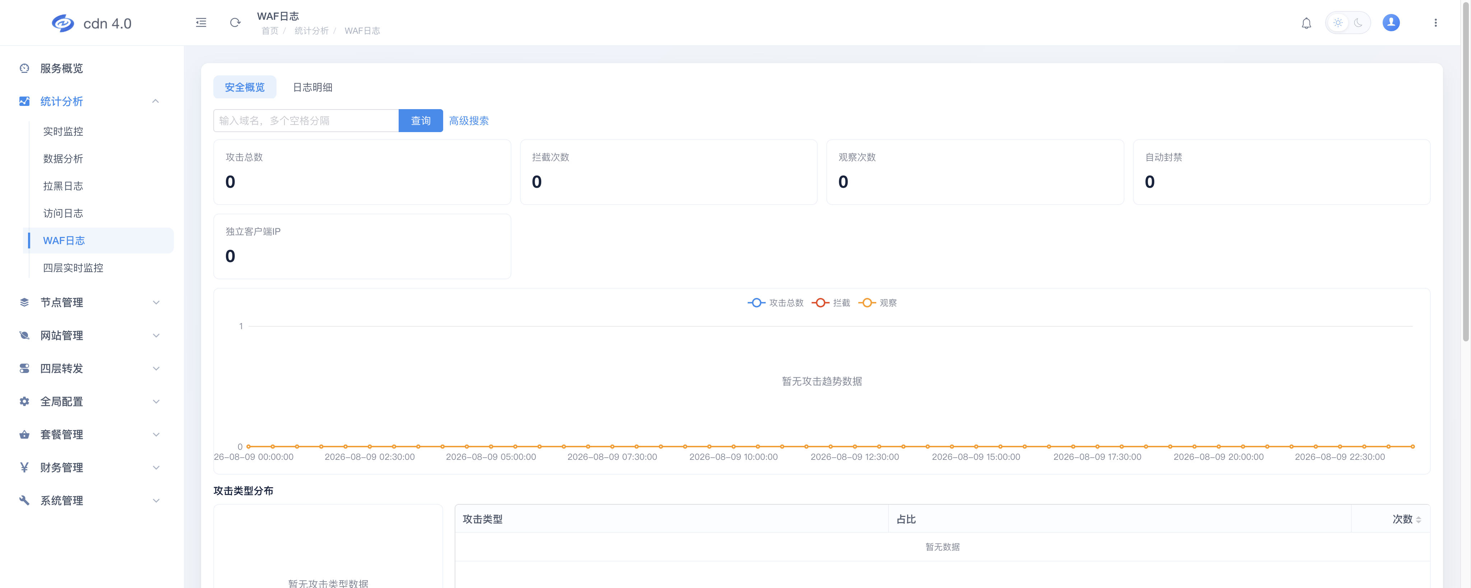
Task: Click the 四层转发 switch icon
Action: pyautogui.click(x=24, y=369)
